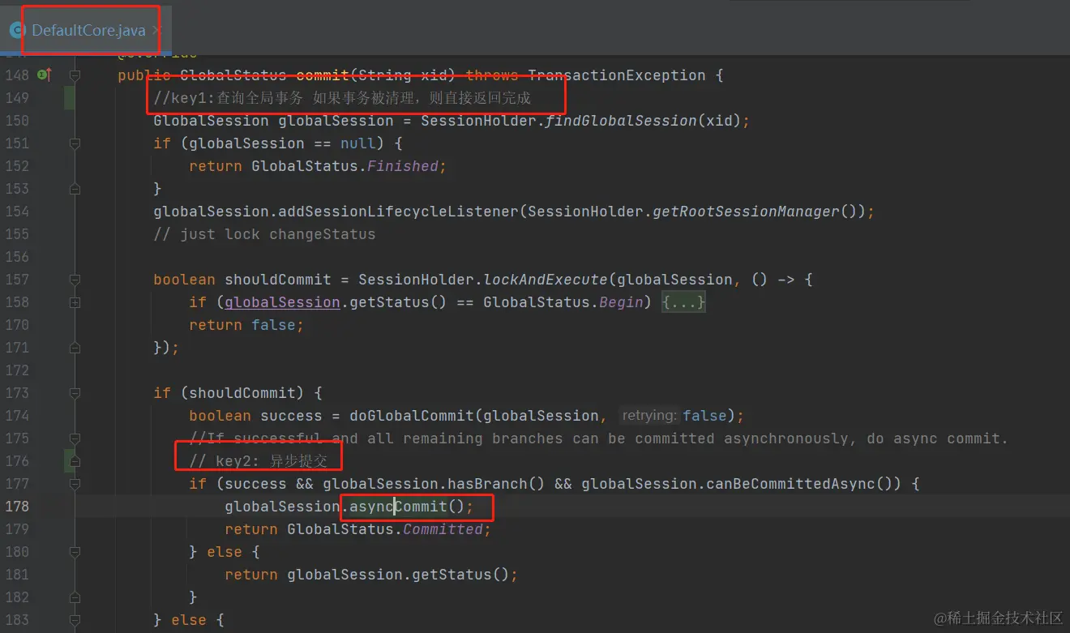This screenshot has height=633, width=1070.
Task: Click GlobalStatus.Committed on line 179
Action: coord(385,529)
